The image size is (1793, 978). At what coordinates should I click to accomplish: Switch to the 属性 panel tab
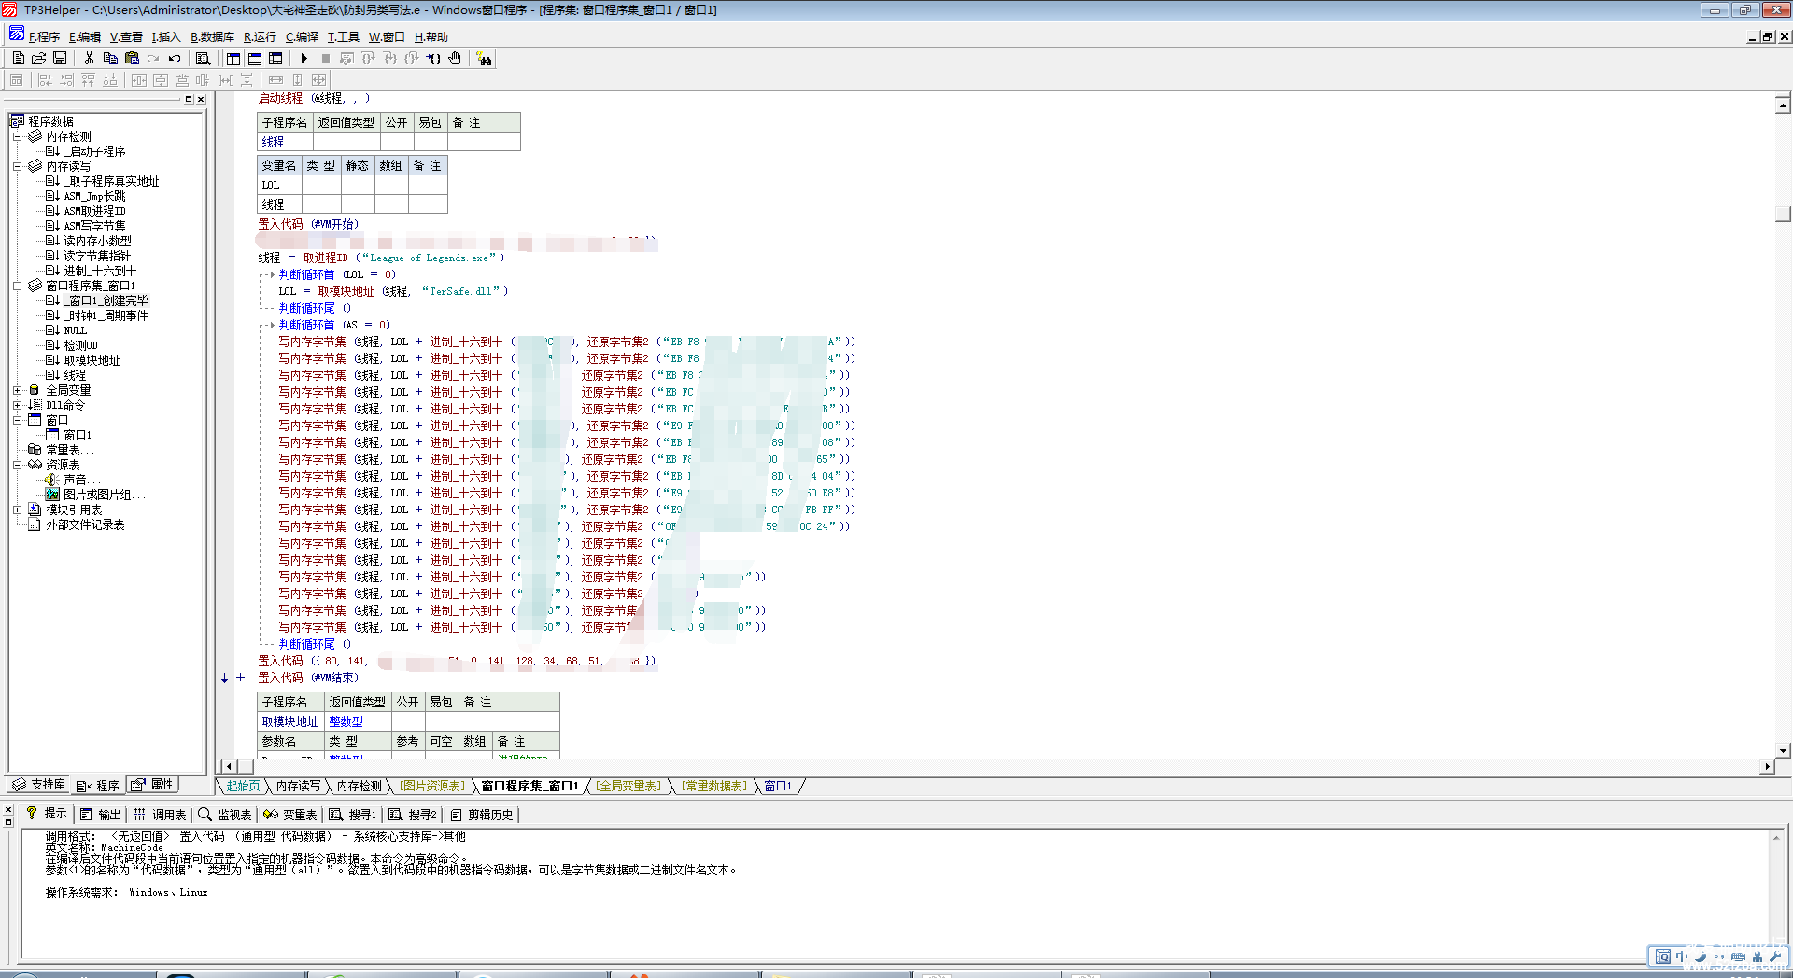point(152,785)
